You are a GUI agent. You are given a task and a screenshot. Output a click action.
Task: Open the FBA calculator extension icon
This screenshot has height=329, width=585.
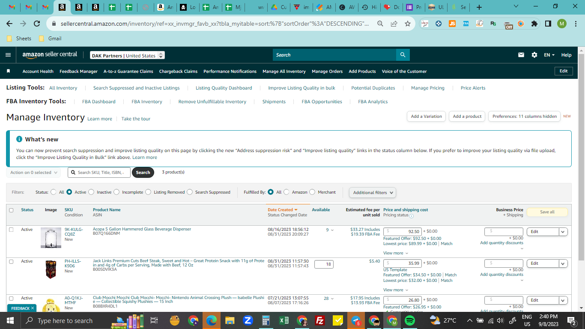(x=466, y=24)
